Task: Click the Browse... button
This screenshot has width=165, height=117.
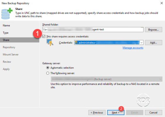Action: coord(153,30)
